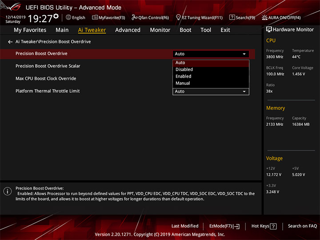Image resolution: width=320 pixels, height=240 pixels.
Task: Click Search on FAQ link
Action: pos(302,226)
